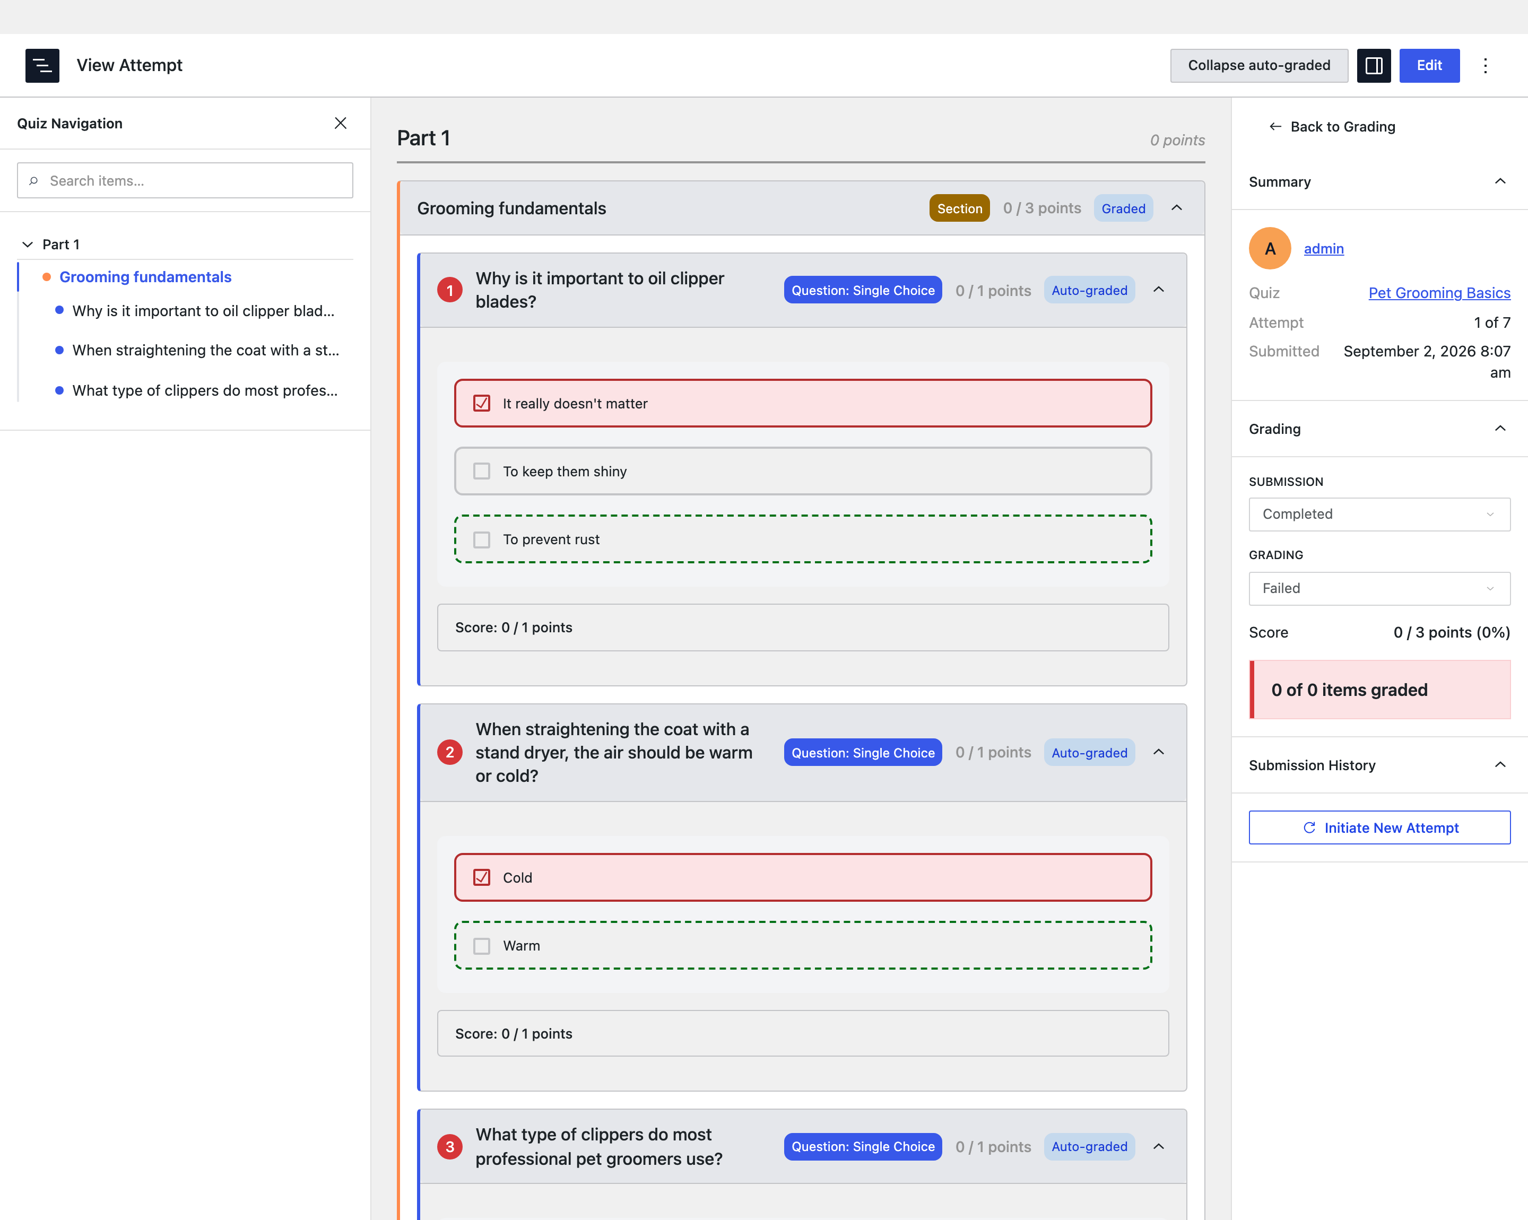Image resolution: width=1528 pixels, height=1220 pixels.
Task: Click the number 3 question badge
Action: coord(449,1146)
